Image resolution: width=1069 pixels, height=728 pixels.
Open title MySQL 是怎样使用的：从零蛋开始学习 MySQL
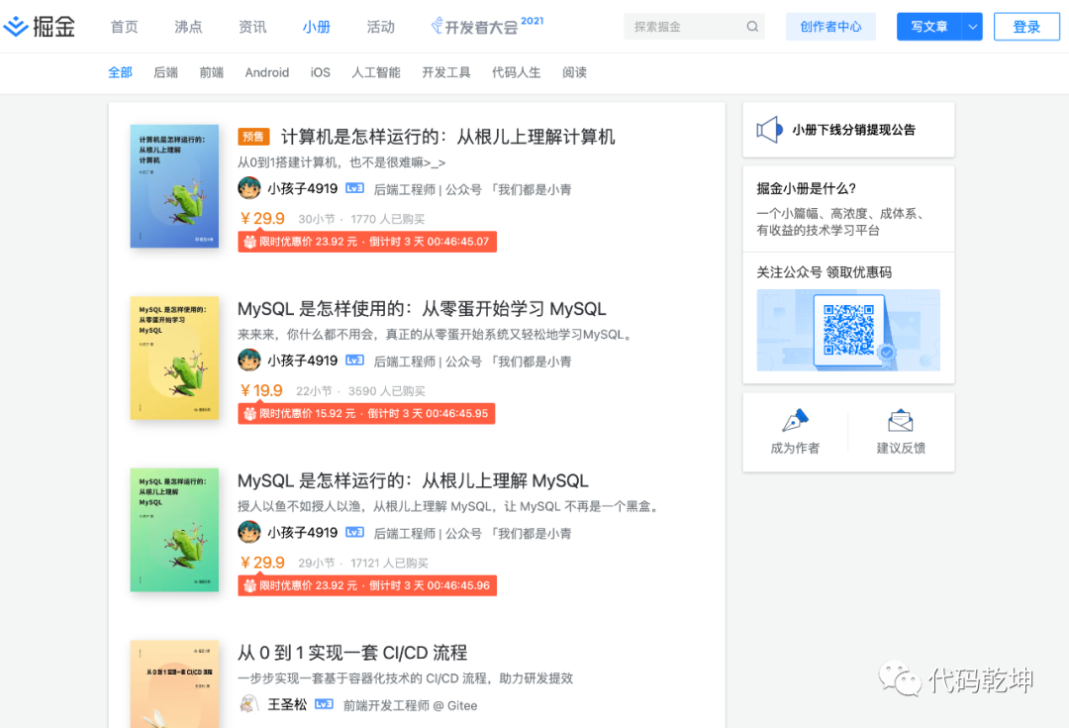pyautogui.click(x=422, y=308)
